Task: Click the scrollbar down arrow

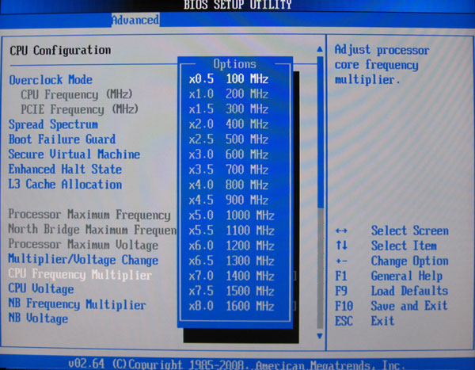Action: (320, 336)
